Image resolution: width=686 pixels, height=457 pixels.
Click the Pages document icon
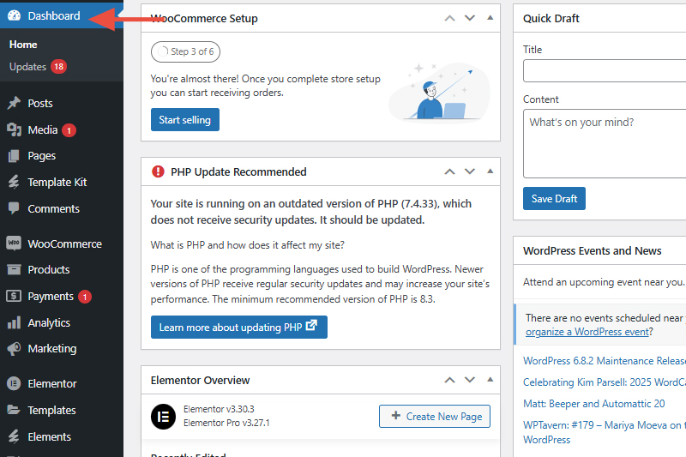coord(14,156)
